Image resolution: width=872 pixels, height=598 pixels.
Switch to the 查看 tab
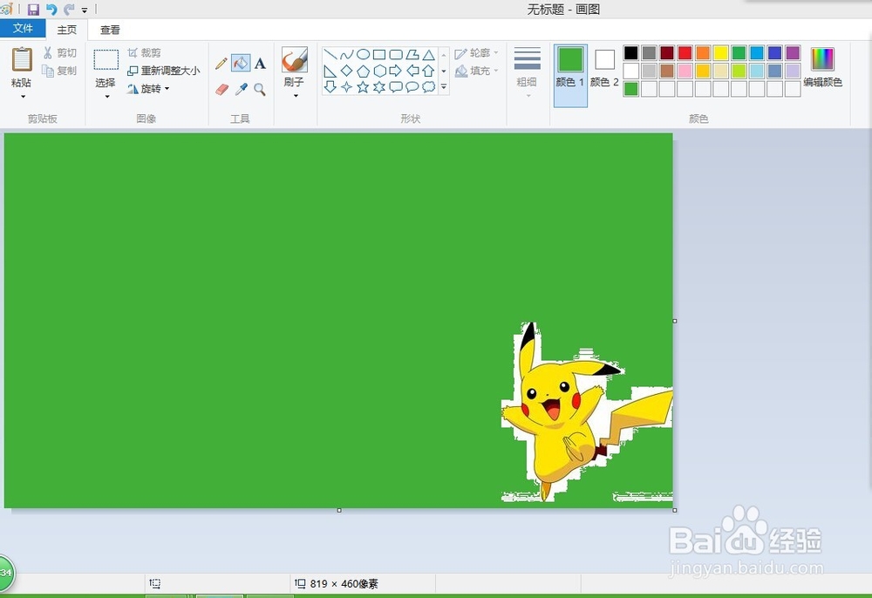point(109,29)
